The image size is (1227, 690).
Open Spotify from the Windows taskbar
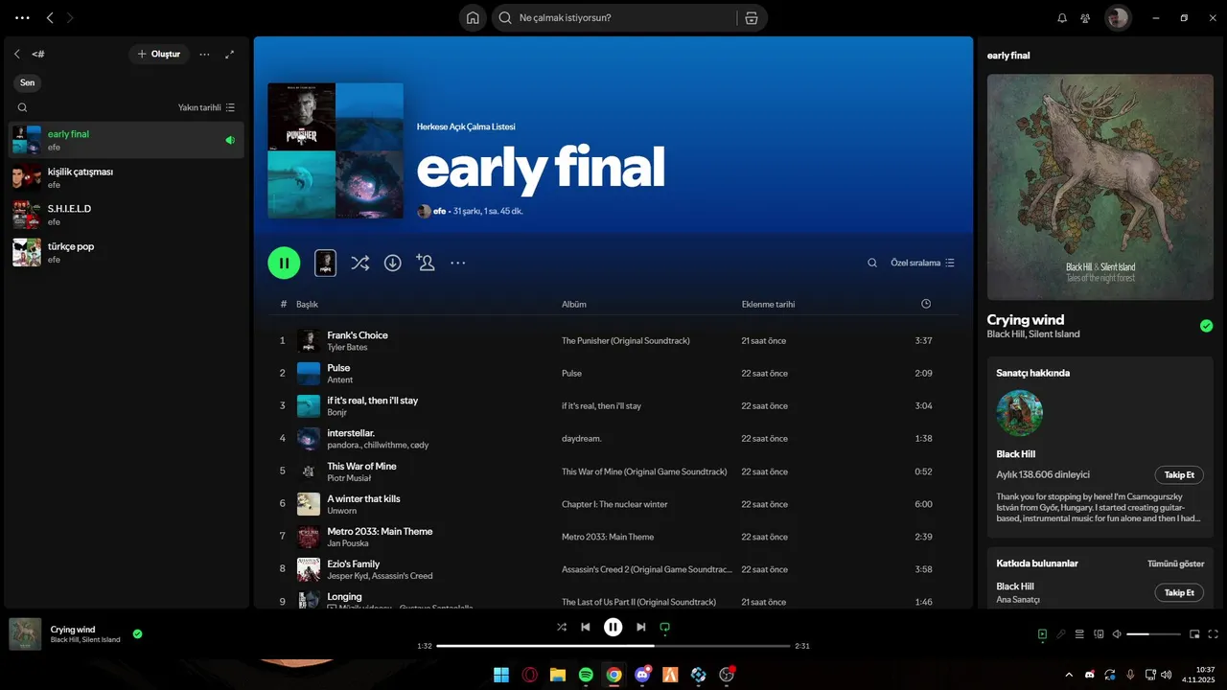coord(586,675)
